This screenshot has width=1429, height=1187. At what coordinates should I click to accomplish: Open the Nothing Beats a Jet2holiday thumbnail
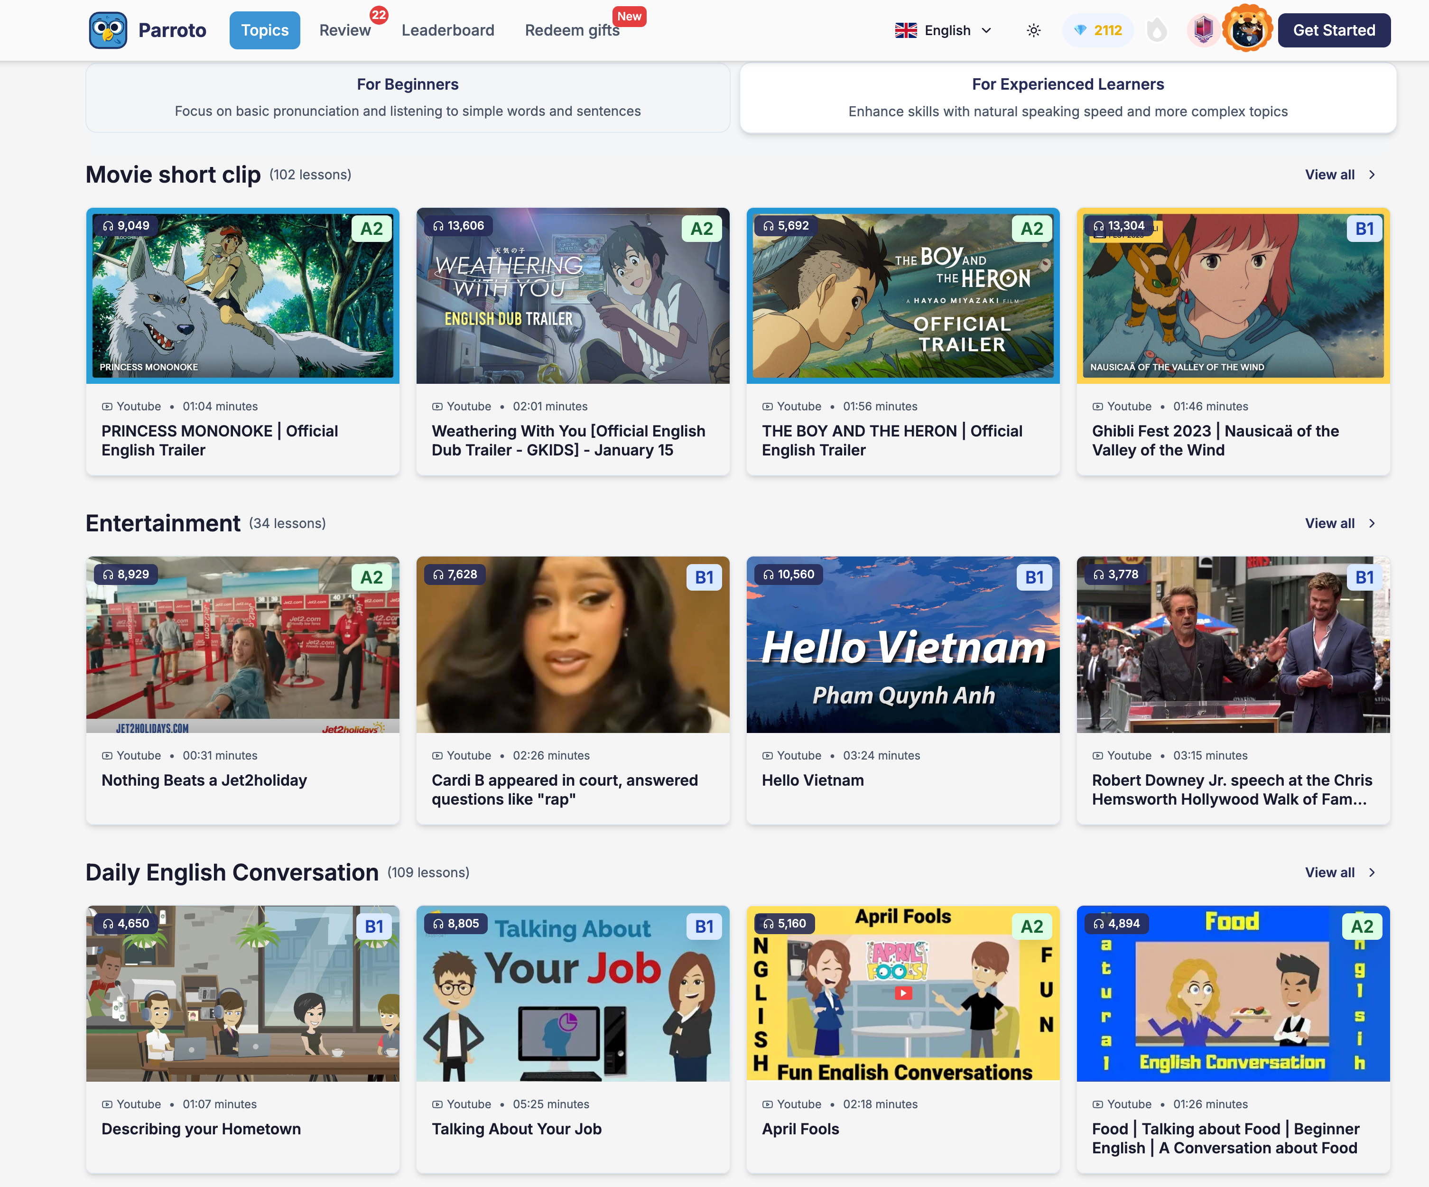pyautogui.click(x=243, y=645)
